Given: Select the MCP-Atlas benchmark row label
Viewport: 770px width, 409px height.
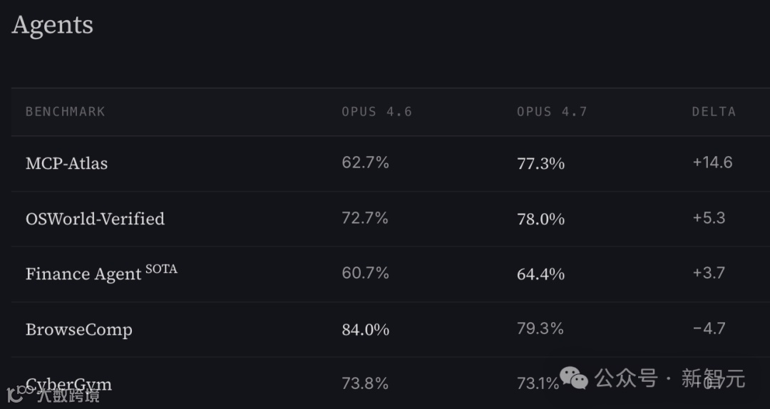Looking at the screenshot, I should tap(66, 163).
